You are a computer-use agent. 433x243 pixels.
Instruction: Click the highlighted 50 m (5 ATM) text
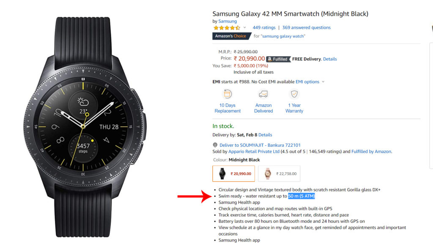pyautogui.click(x=301, y=196)
